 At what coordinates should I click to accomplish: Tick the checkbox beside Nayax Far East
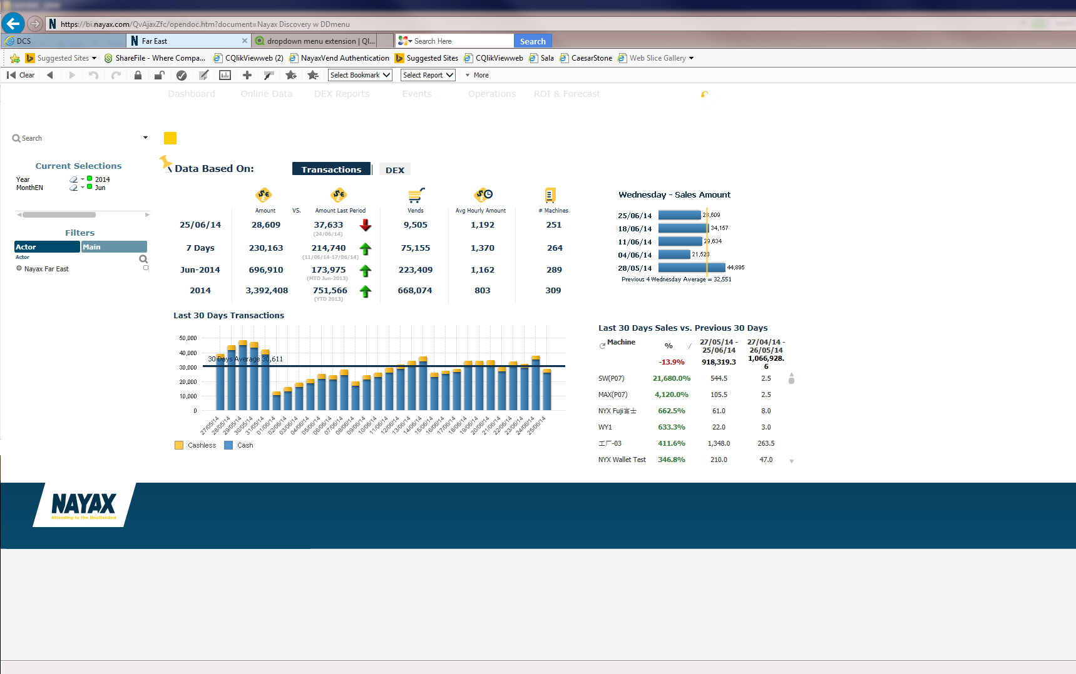point(146,268)
